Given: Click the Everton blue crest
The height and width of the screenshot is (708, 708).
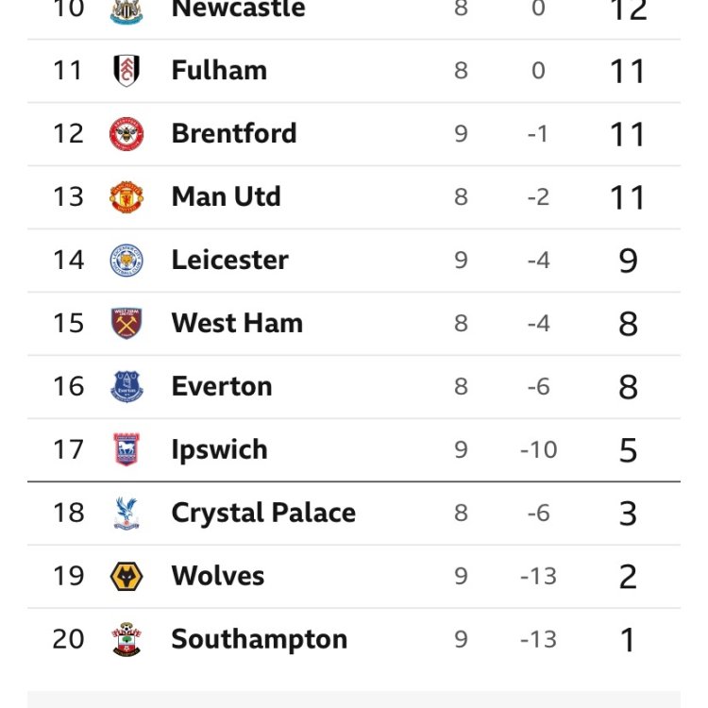Looking at the screenshot, I should (x=126, y=387).
